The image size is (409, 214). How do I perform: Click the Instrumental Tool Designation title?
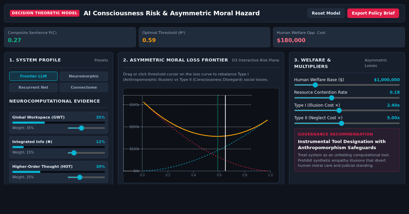point(342,145)
